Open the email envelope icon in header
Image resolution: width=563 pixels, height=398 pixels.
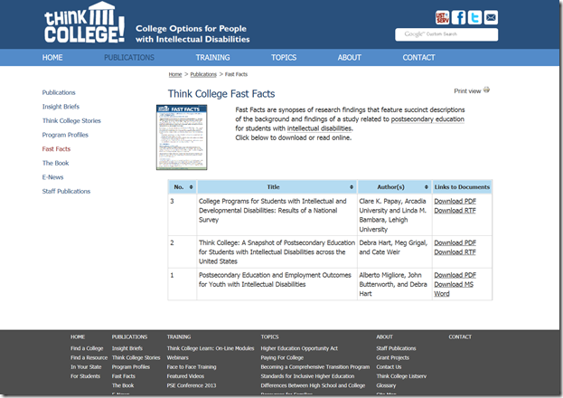(x=491, y=17)
